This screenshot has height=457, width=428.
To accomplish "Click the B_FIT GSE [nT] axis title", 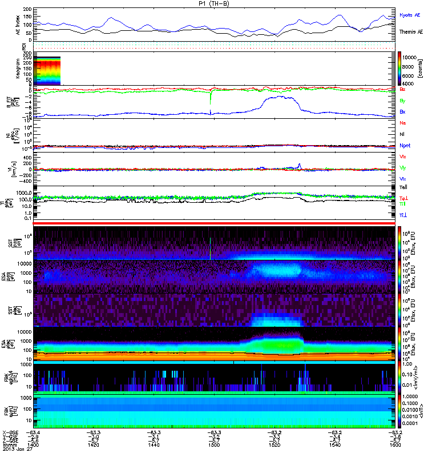I will click(13, 102).
